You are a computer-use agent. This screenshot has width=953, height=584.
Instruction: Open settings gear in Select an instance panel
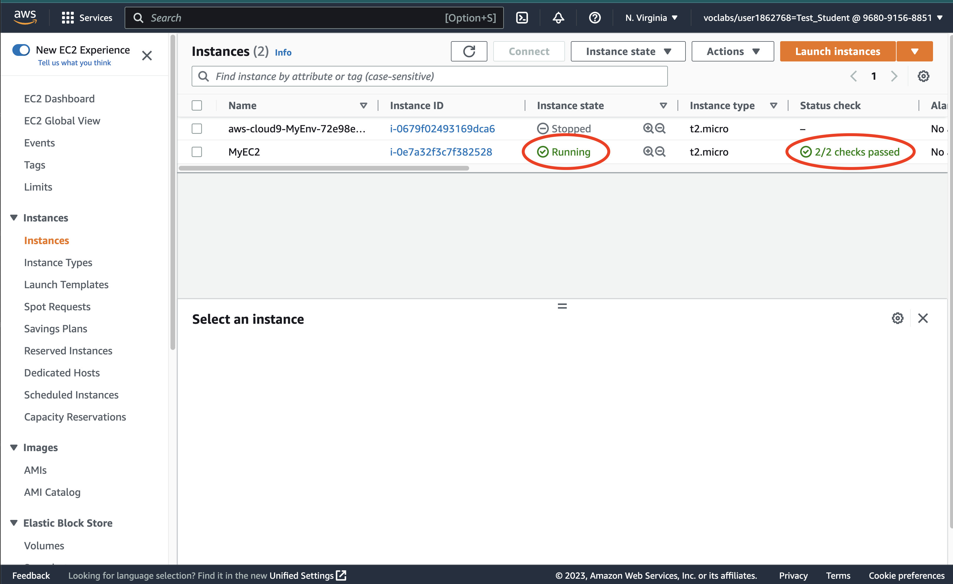pyautogui.click(x=897, y=318)
